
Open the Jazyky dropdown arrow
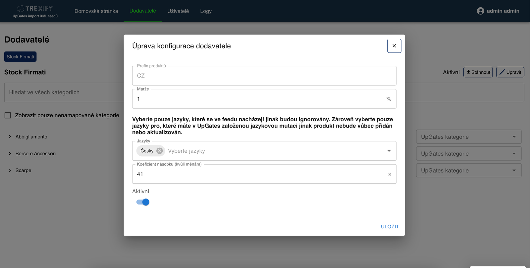pyautogui.click(x=389, y=151)
